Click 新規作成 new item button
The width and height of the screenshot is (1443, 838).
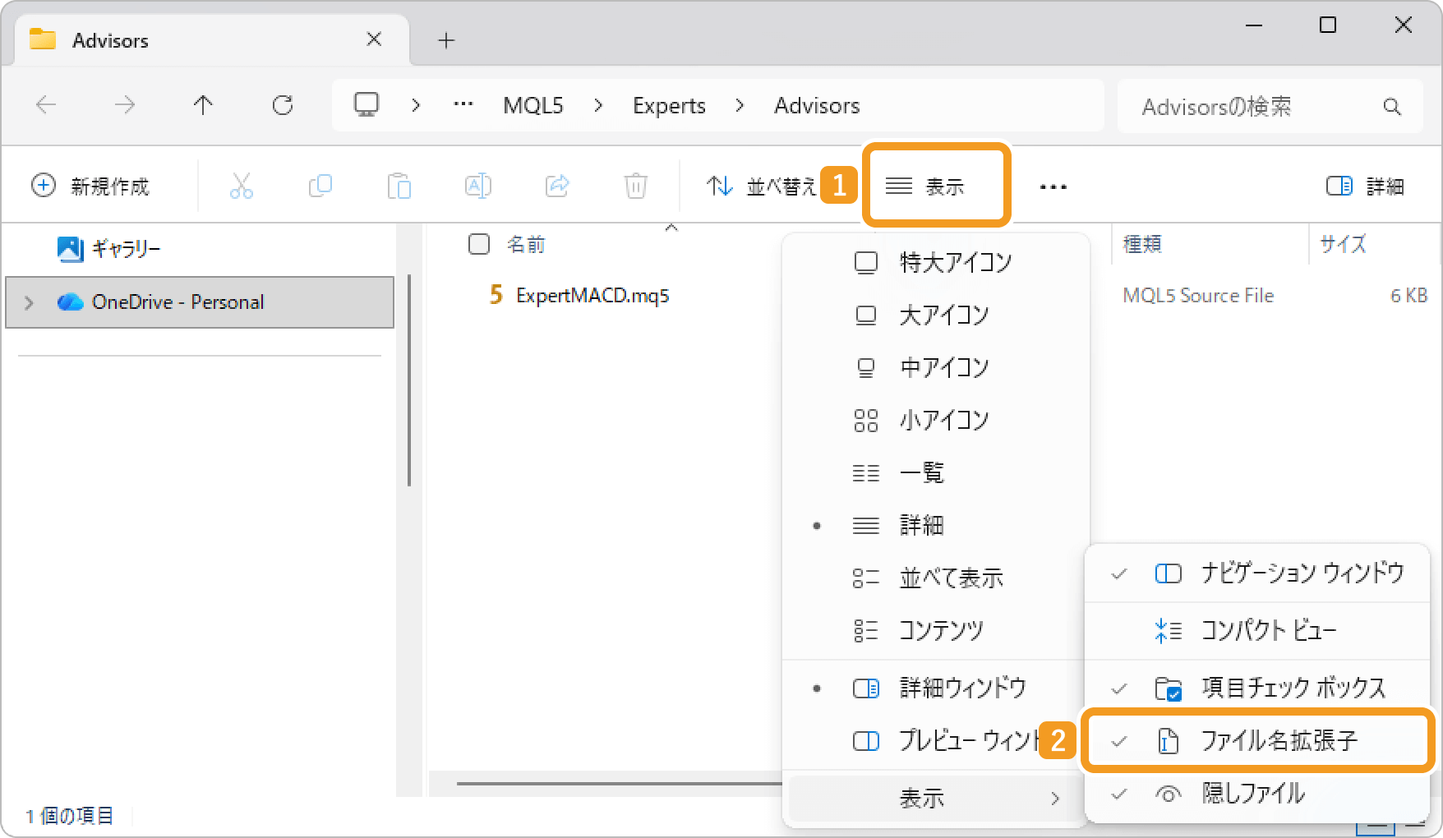90,186
